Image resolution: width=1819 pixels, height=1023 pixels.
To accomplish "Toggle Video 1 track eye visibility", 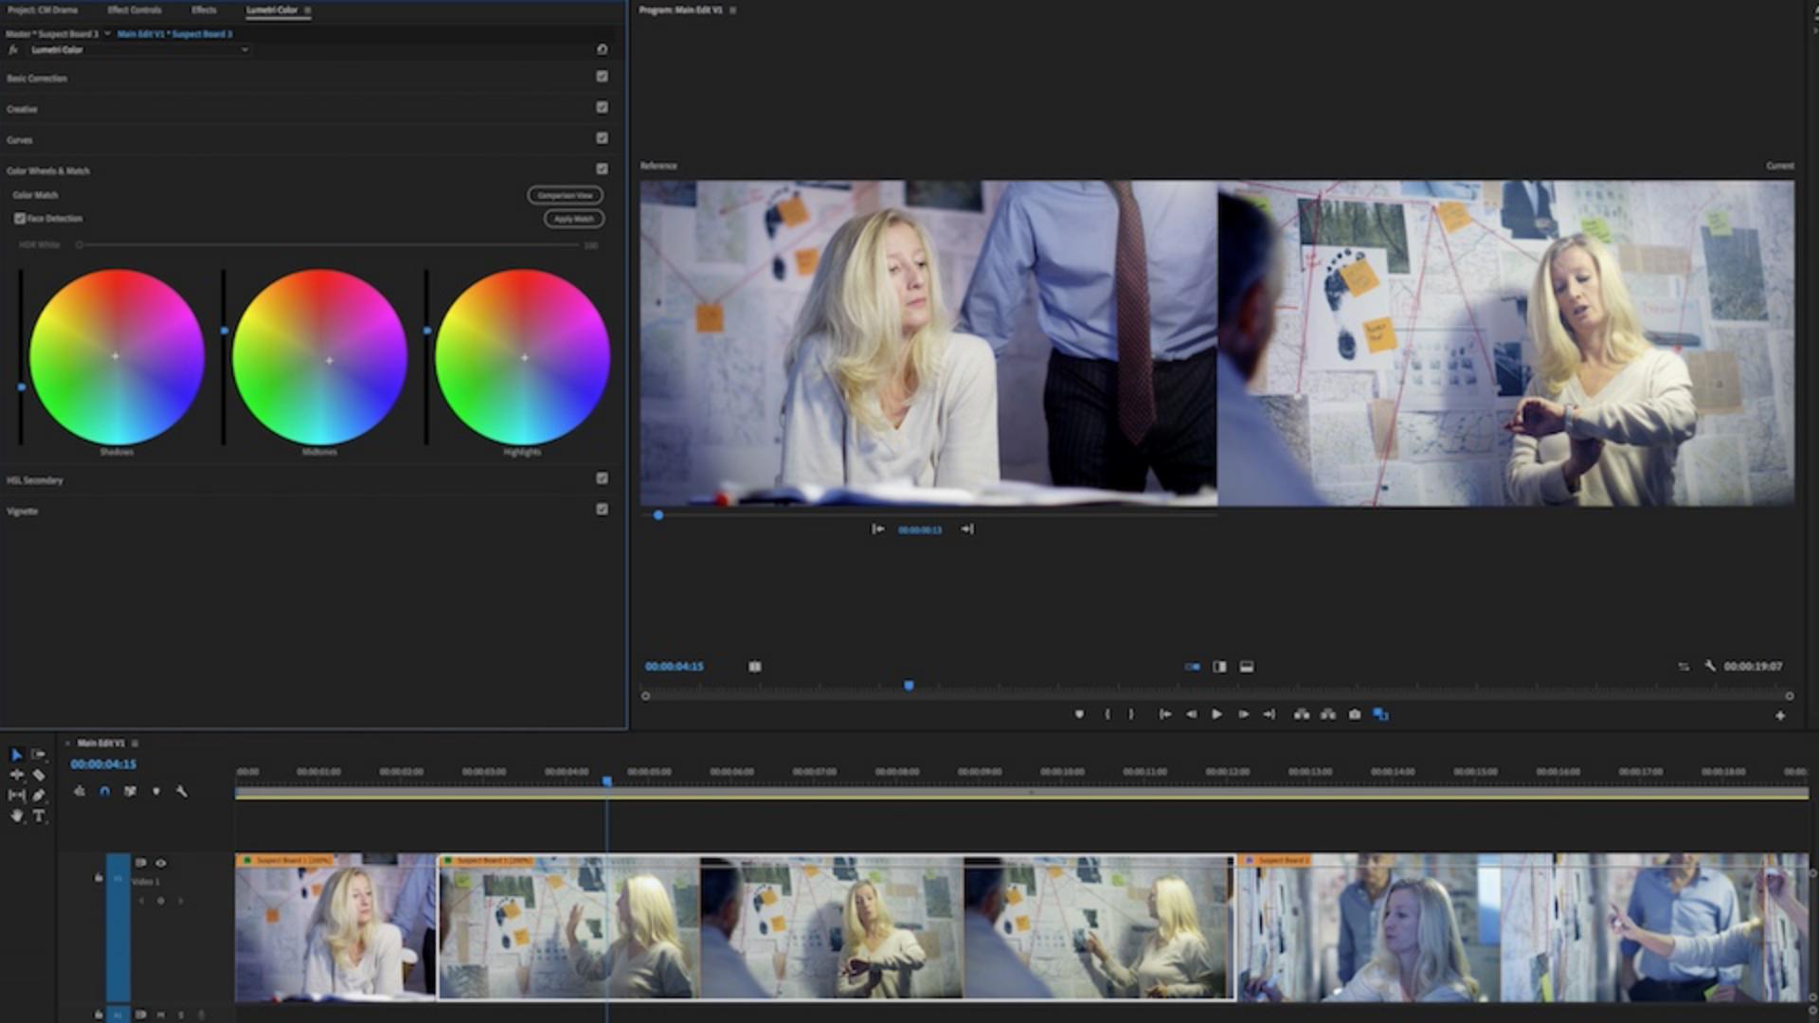I will [160, 863].
